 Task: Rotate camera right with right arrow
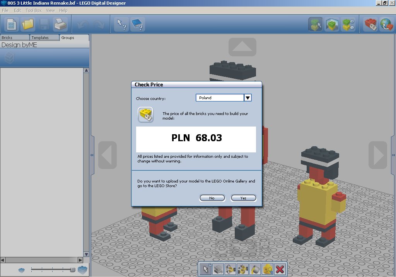pyautogui.click(x=378, y=155)
